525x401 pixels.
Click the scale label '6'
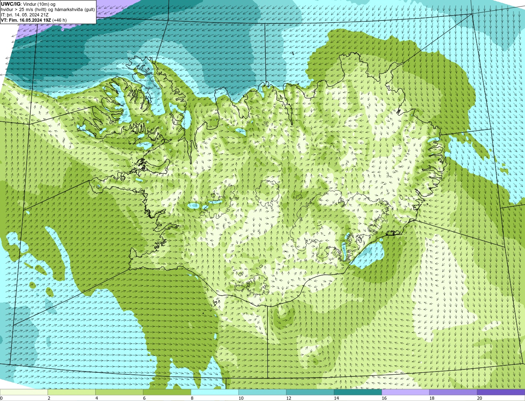(x=144, y=398)
